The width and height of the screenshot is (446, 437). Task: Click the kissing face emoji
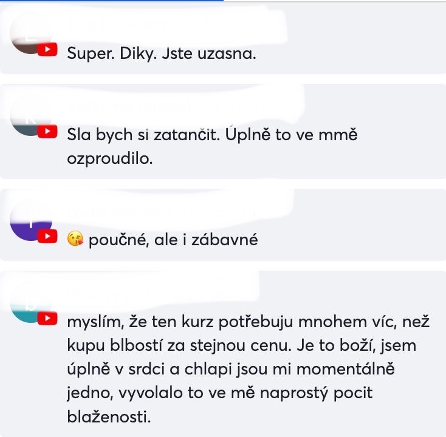(x=75, y=239)
